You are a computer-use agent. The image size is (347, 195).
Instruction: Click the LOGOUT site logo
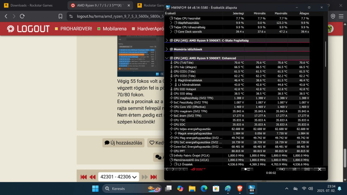pyautogui.click(x=28, y=29)
